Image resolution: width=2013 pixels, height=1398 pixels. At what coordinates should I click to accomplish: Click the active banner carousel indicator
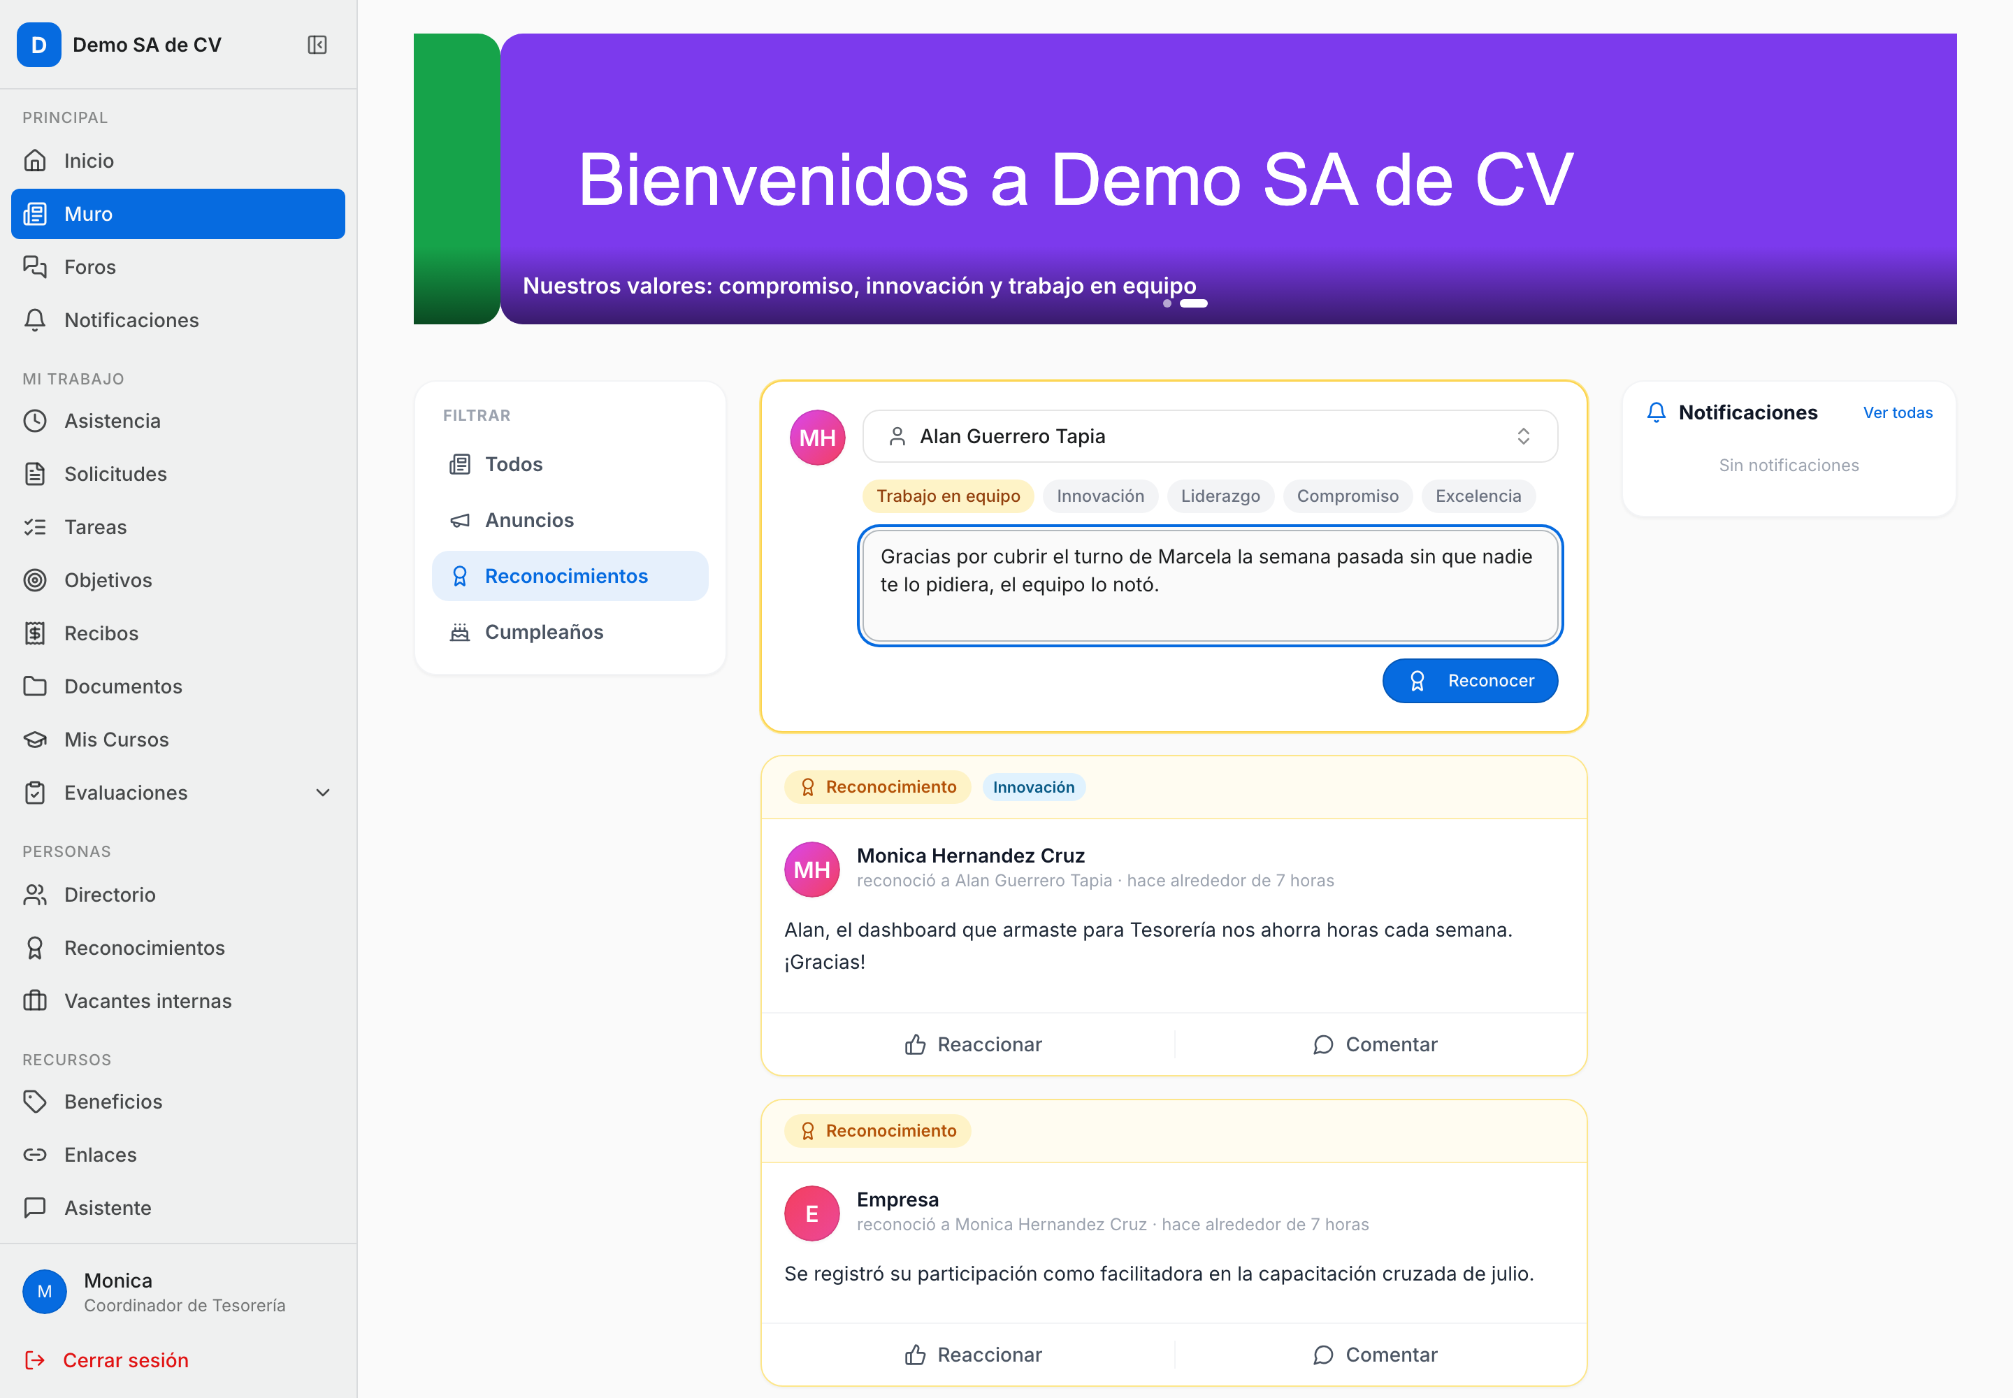(1193, 304)
